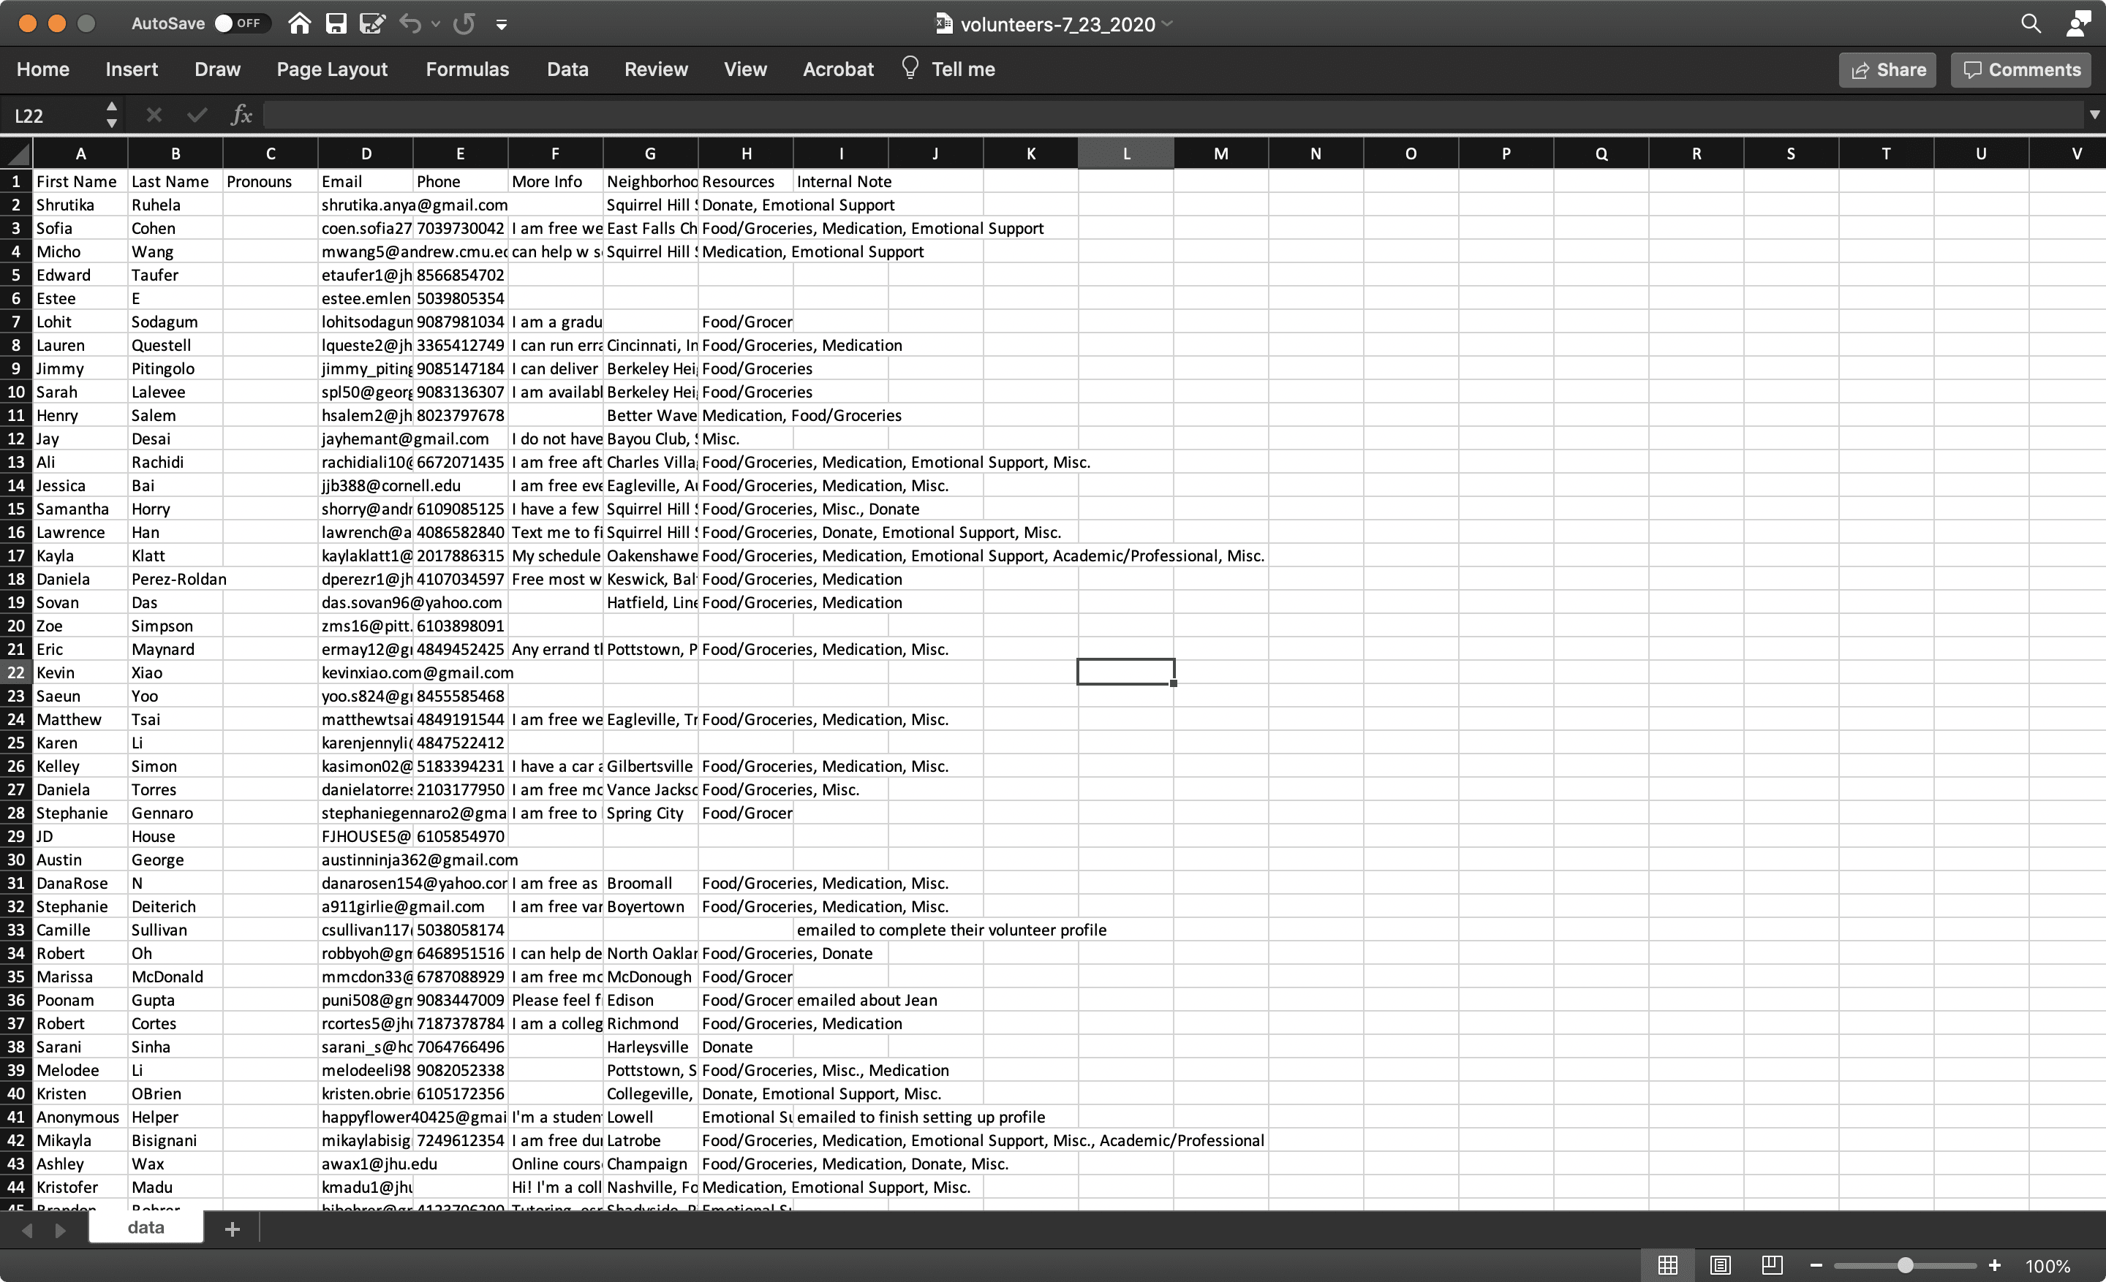This screenshot has width=2106, height=1282.
Task: Click the Insert Function fx icon
Action: [242, 115]
